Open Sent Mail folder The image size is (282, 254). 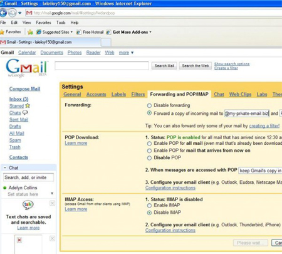(x=19, y=120)
